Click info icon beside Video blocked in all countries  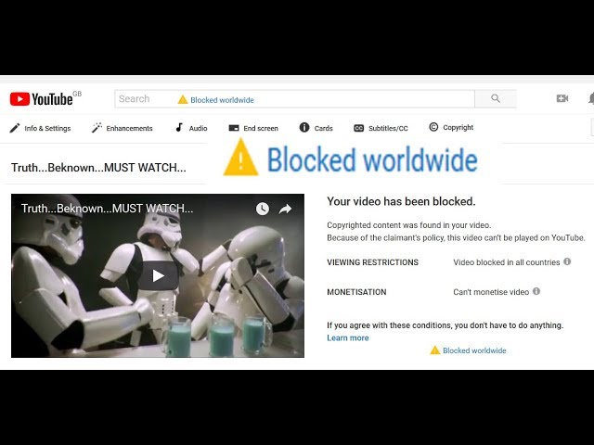pyautogui.click(x=567, y=261)
